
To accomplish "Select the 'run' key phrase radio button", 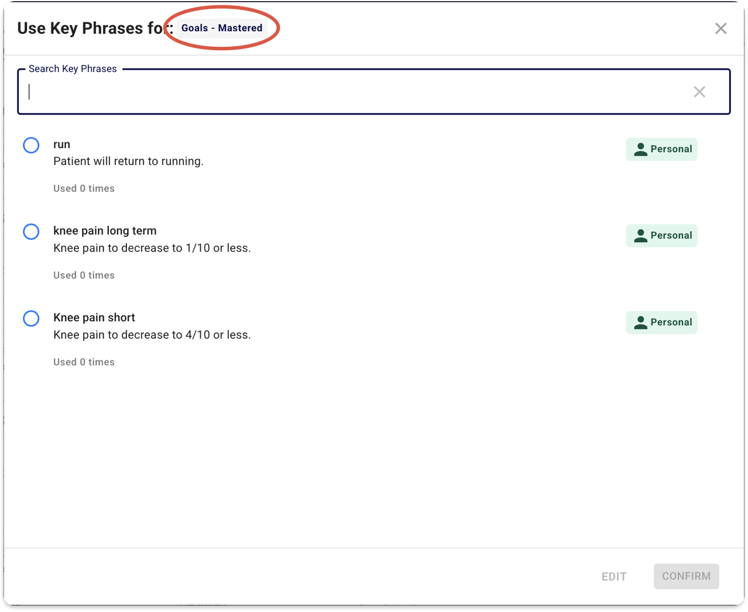I will click(31, 145).
